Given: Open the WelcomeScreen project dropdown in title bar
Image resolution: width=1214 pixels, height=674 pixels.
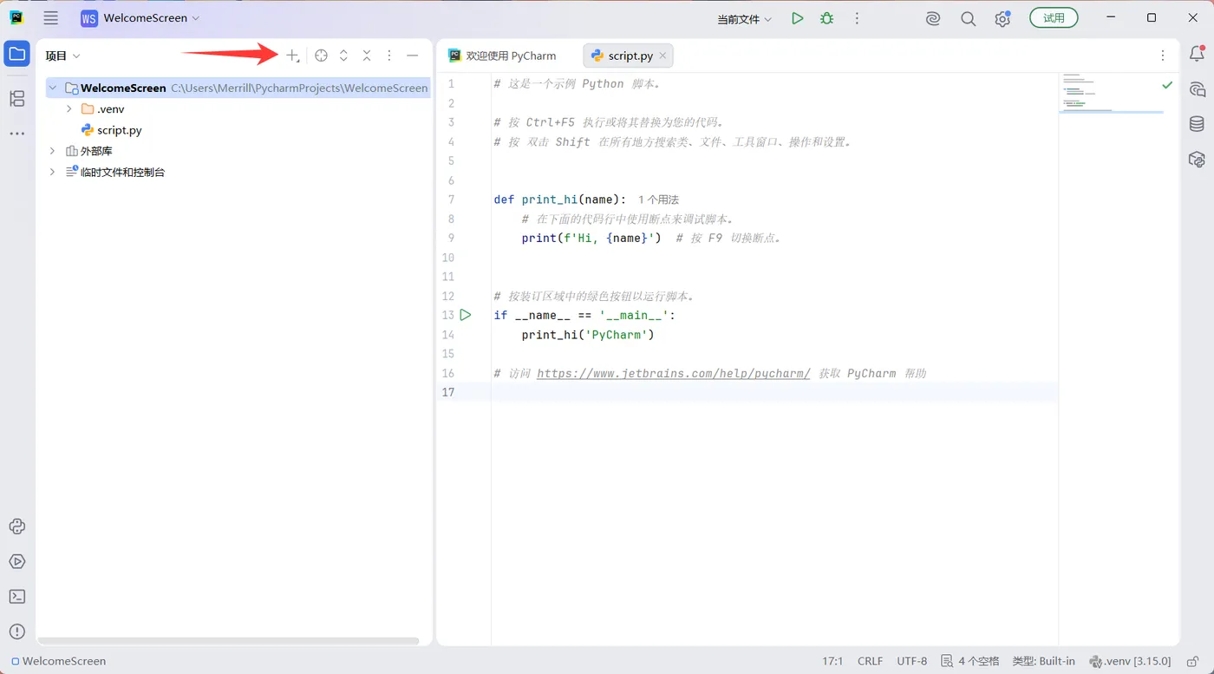Looking at the screenshot, I should click(x=140, y=18).
